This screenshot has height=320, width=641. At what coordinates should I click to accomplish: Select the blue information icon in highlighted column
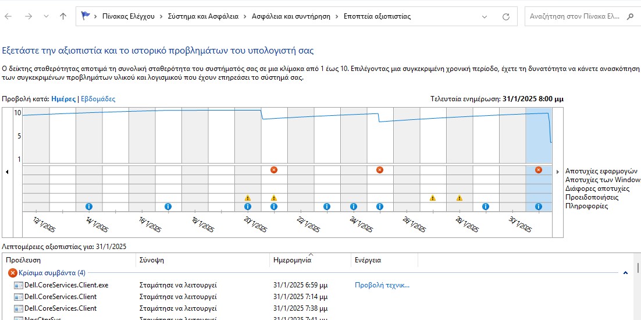538,207
